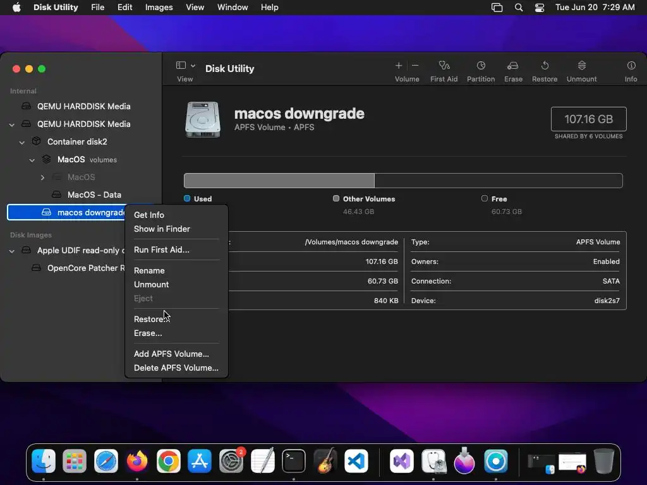This screenshot has height=485, width=647.
Task: Choose Erase... in the context menu
Action: (148, 333)
